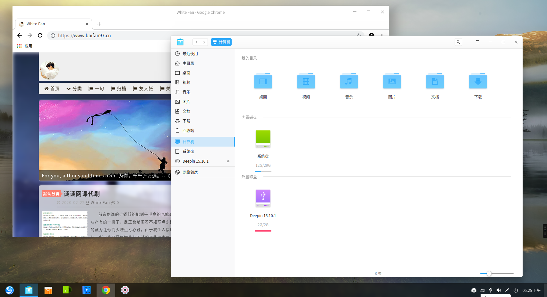The width and height of the screenshot is (547, 297).
Task: Click 归档 in the website nav
Action: (x=118, y=89)
